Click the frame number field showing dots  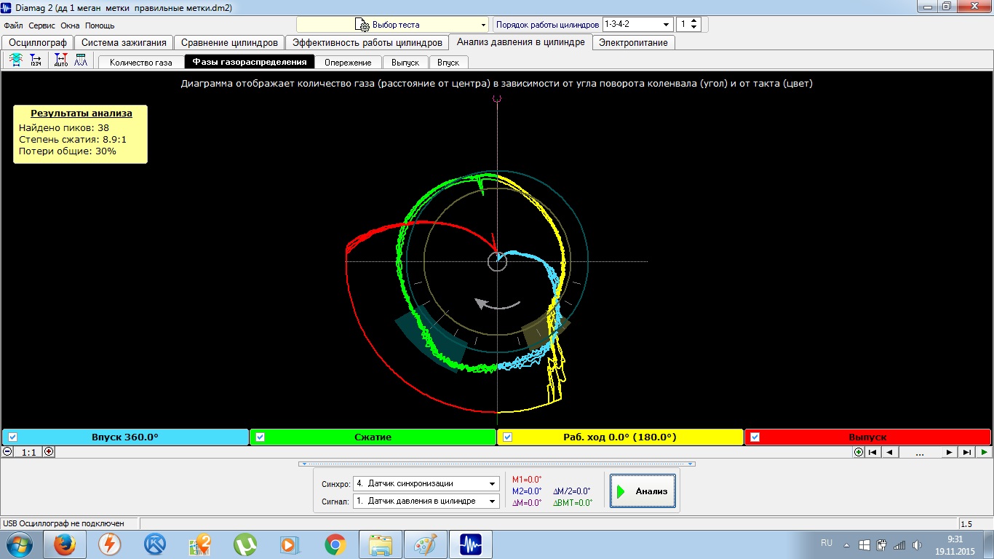click(x=920, y=452)
